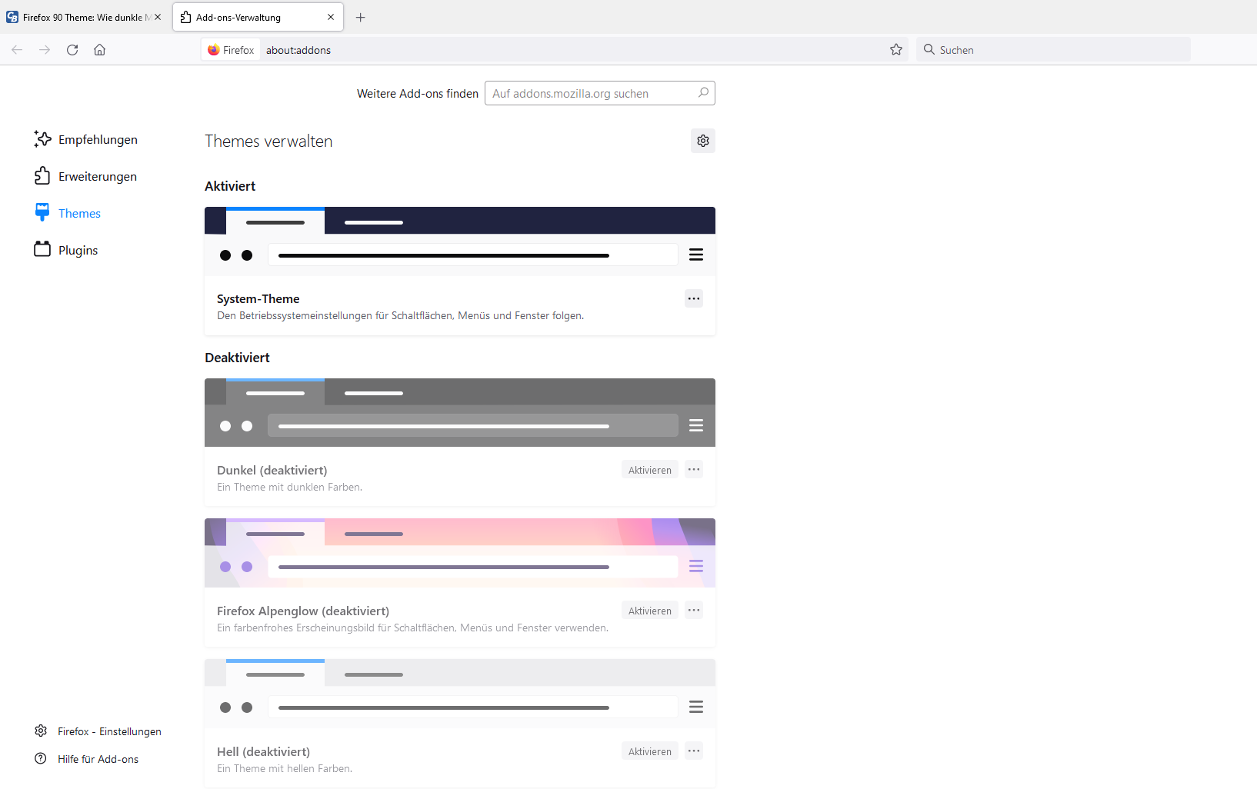Activate the Hell theme

pos(650,751)
